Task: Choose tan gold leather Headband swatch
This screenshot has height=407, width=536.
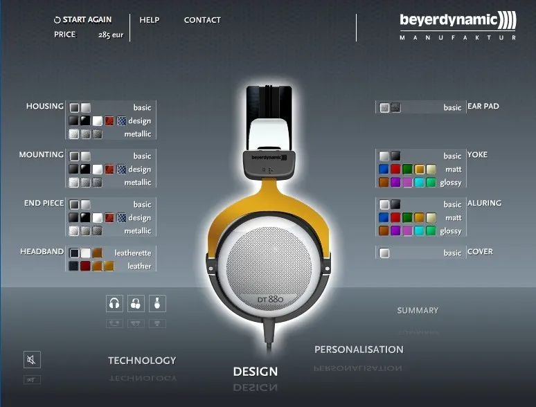Action: tap(109, 266)
